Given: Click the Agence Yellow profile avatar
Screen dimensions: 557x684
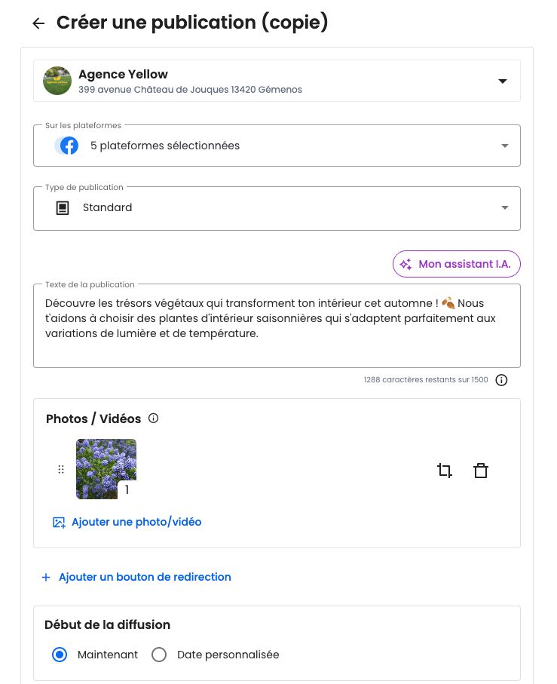Looking at the screenshot, I should 57,81.
